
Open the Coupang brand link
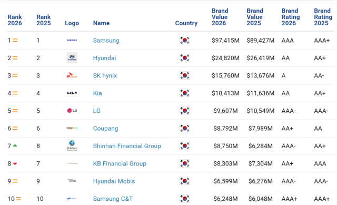coord(105,129)
